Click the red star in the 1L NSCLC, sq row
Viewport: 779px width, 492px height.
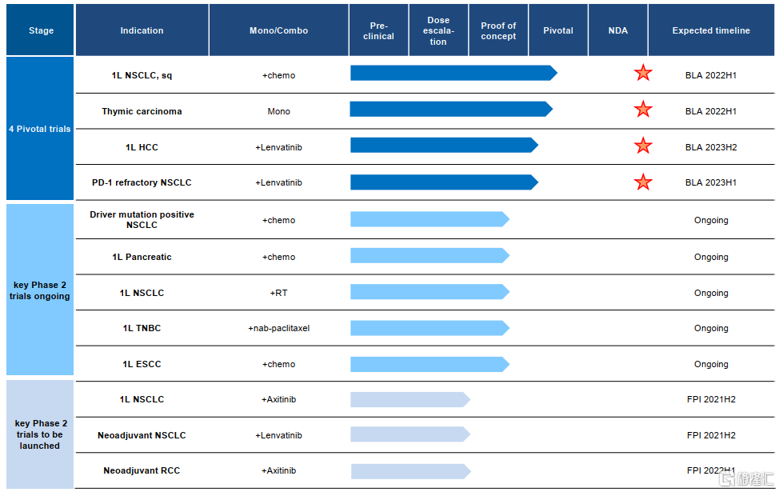(x=643, y=74)
